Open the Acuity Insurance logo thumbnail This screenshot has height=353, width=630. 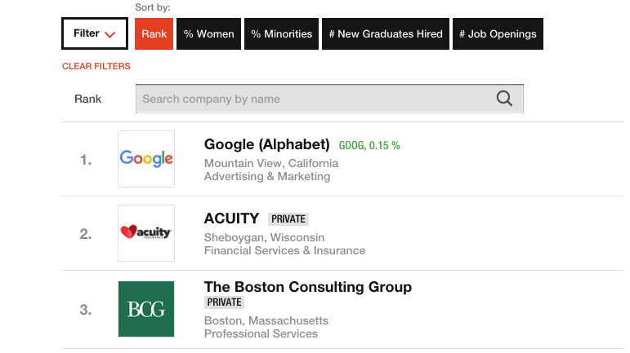click(x=146, y=233)
